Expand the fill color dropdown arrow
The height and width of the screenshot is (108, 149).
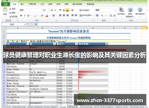(x=44, y=16)
